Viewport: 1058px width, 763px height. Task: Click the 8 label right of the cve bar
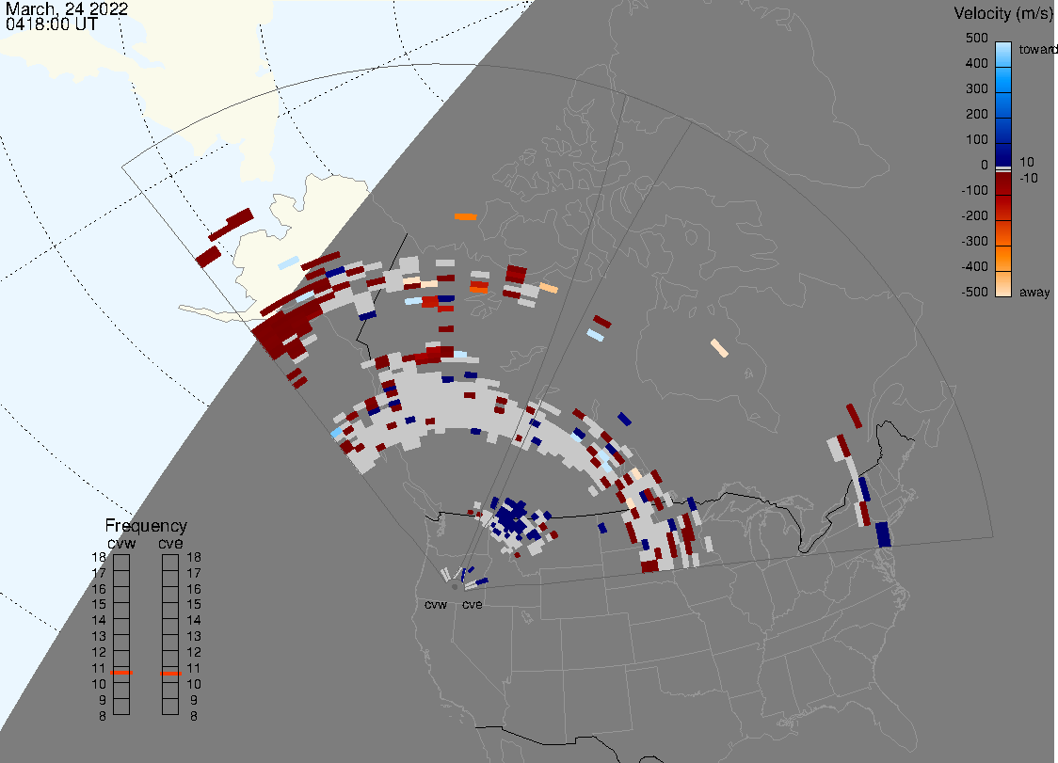194,716
